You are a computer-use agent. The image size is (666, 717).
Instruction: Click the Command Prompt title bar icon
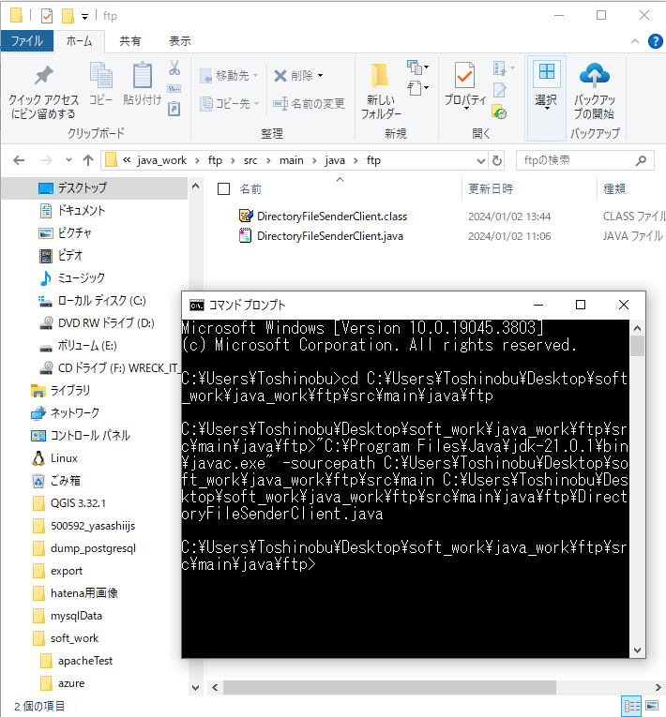pyautogui.click(x=197, y=306)
